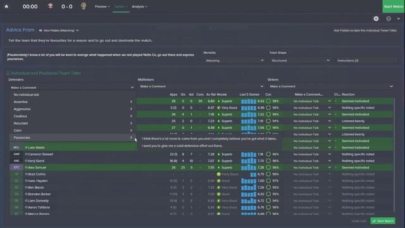Viewport: 405px width, 228px height.
Task: Select player Cameron Stewart
Action: [40, 155]
